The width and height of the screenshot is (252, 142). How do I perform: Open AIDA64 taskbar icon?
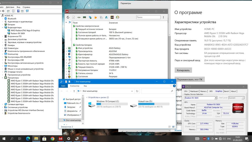coord(60,138)
